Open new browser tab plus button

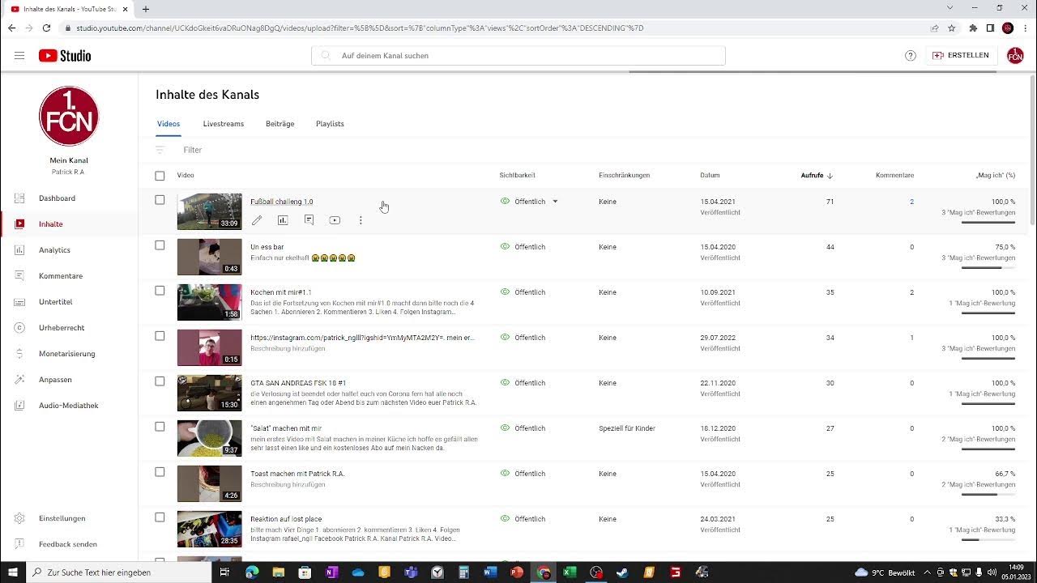click(146, 9)
